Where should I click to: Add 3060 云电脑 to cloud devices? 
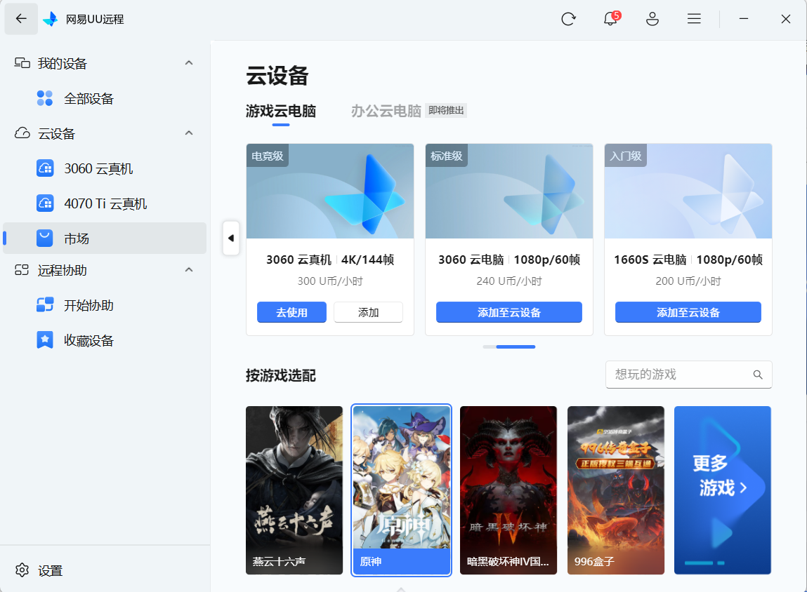(509, 312)
